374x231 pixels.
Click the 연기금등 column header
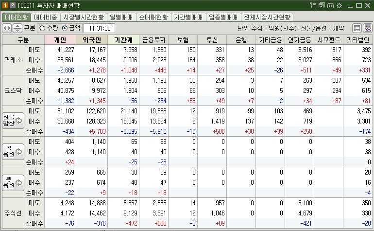[299, 40]
